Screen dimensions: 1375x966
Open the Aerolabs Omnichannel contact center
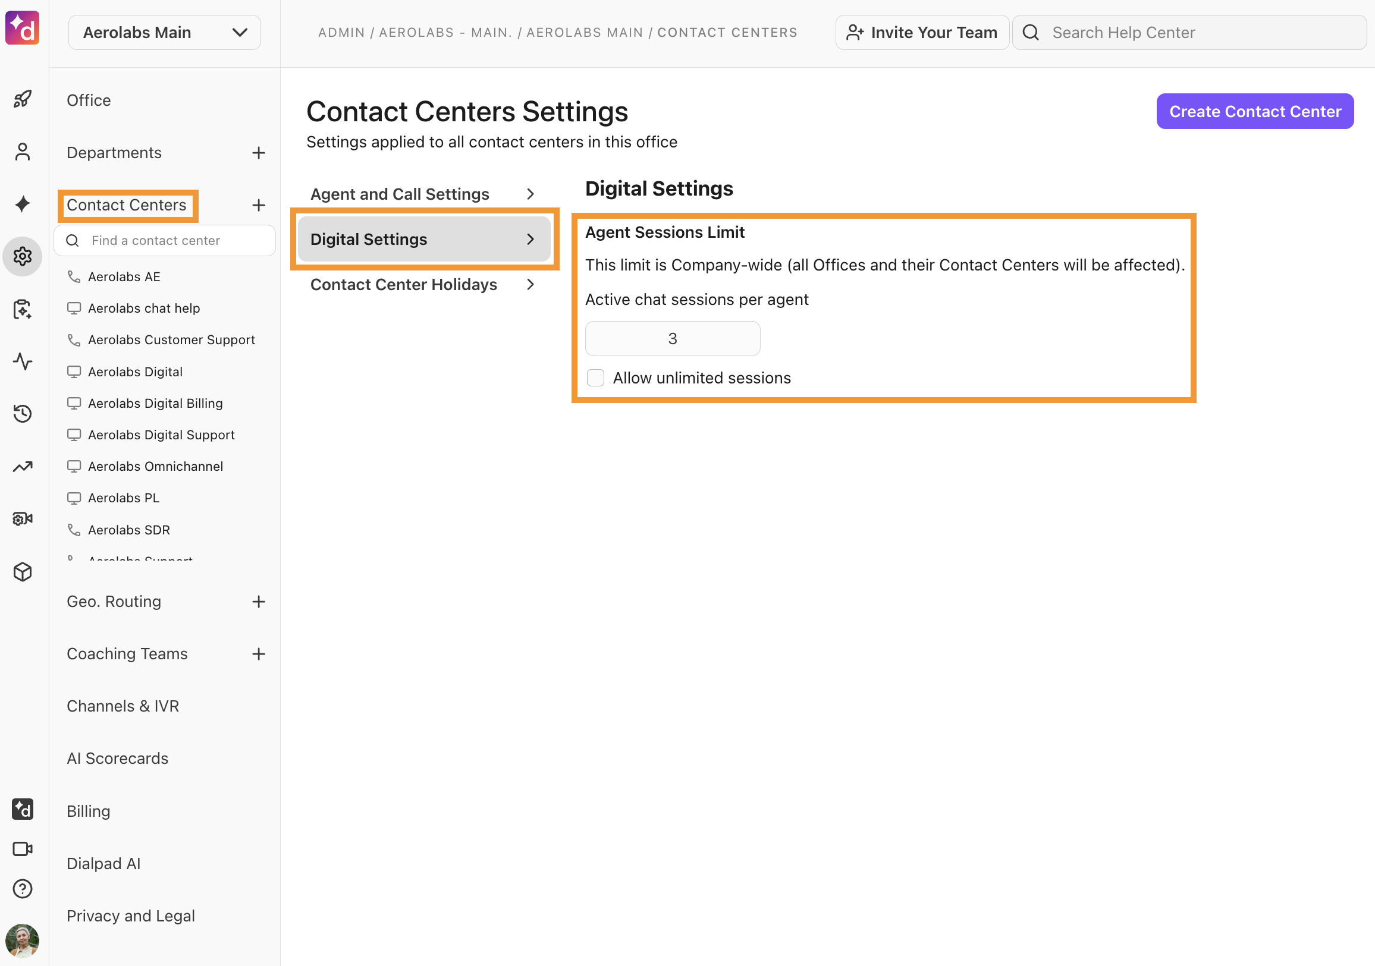[x=155, y=466]
